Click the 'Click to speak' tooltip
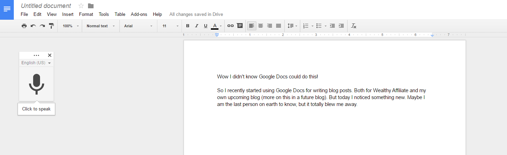This screenshot has width=507, height=155. pyautogui.click(x=36, y=109)
